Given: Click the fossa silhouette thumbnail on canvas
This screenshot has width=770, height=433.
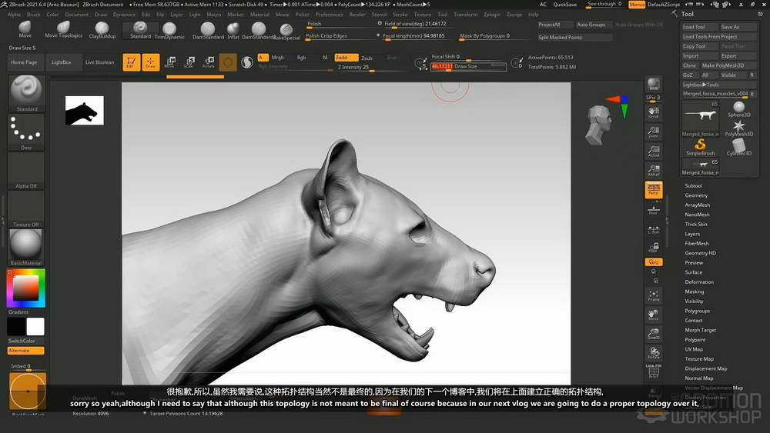Looking at the screenshot, I should coord(85,110).
